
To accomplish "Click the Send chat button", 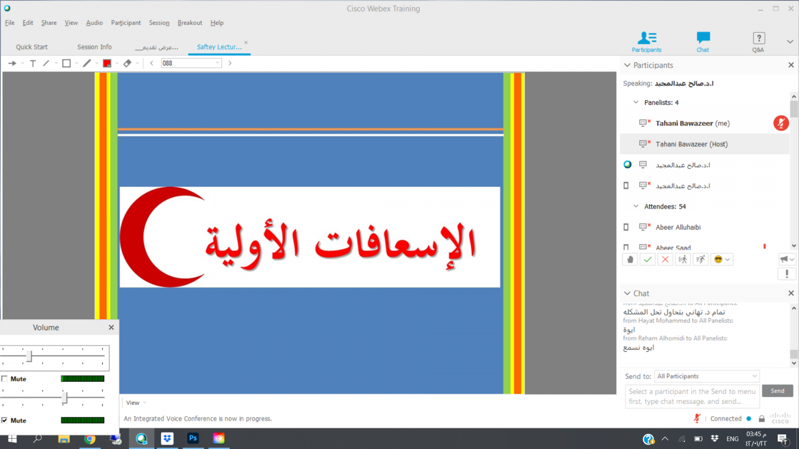I will [777, 391].
